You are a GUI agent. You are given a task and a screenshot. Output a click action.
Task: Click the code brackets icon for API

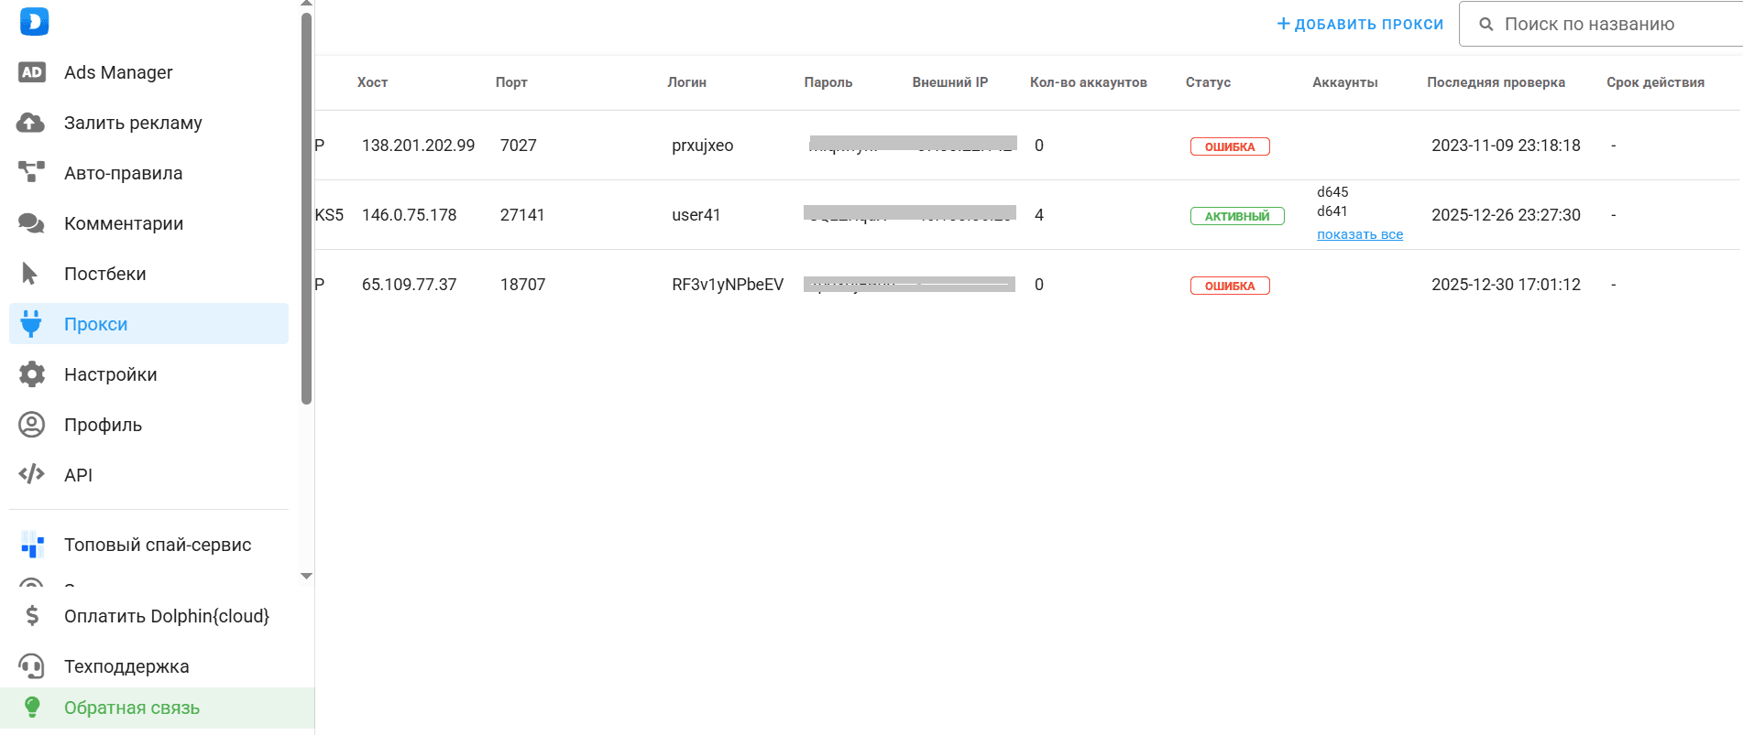[32, 474]
